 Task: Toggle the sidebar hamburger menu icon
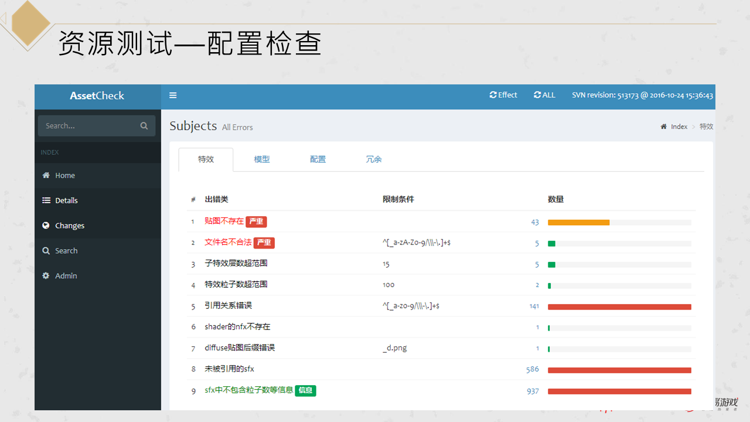coord(173,95)
